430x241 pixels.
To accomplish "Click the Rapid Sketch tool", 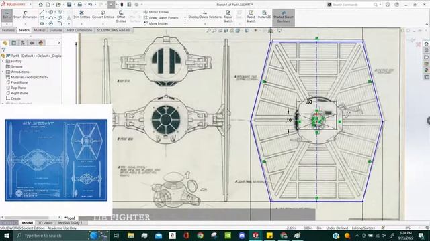I will (251, 16).
